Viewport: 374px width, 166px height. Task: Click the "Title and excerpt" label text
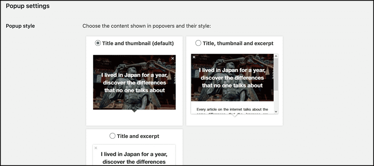coord(138,136)
